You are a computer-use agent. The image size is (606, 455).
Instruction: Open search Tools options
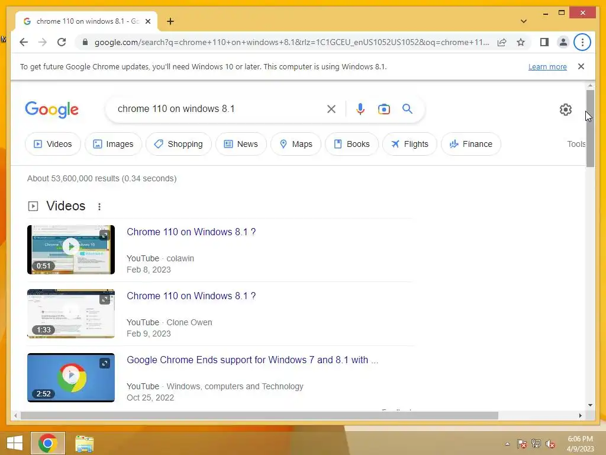(576, 144)
